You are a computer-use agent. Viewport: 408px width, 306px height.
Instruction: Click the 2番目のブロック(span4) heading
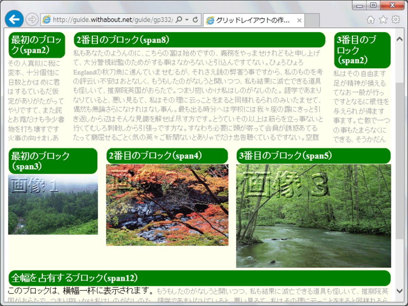167,156
